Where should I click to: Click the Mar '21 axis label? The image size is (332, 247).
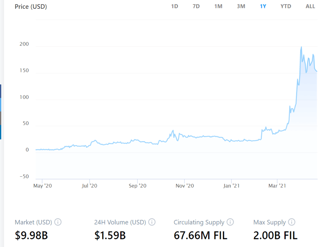pyautogui.click(x=277, y=186)
